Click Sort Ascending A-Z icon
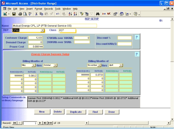174x129 pixels. pyautogui.click(x=70, y=14)
